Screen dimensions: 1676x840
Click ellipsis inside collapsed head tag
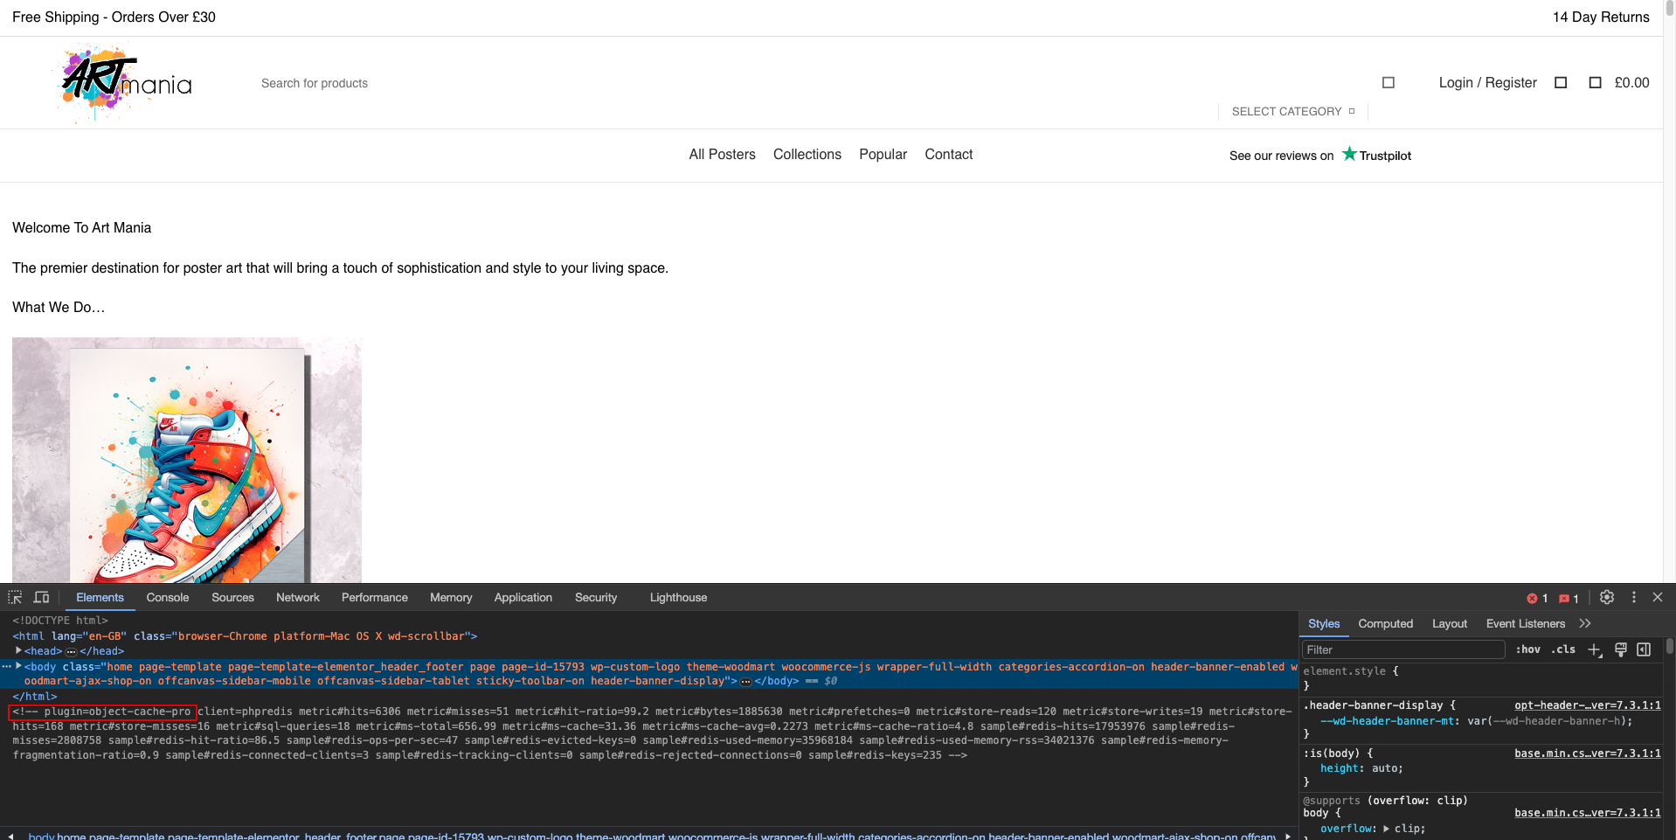pos(71,652)
